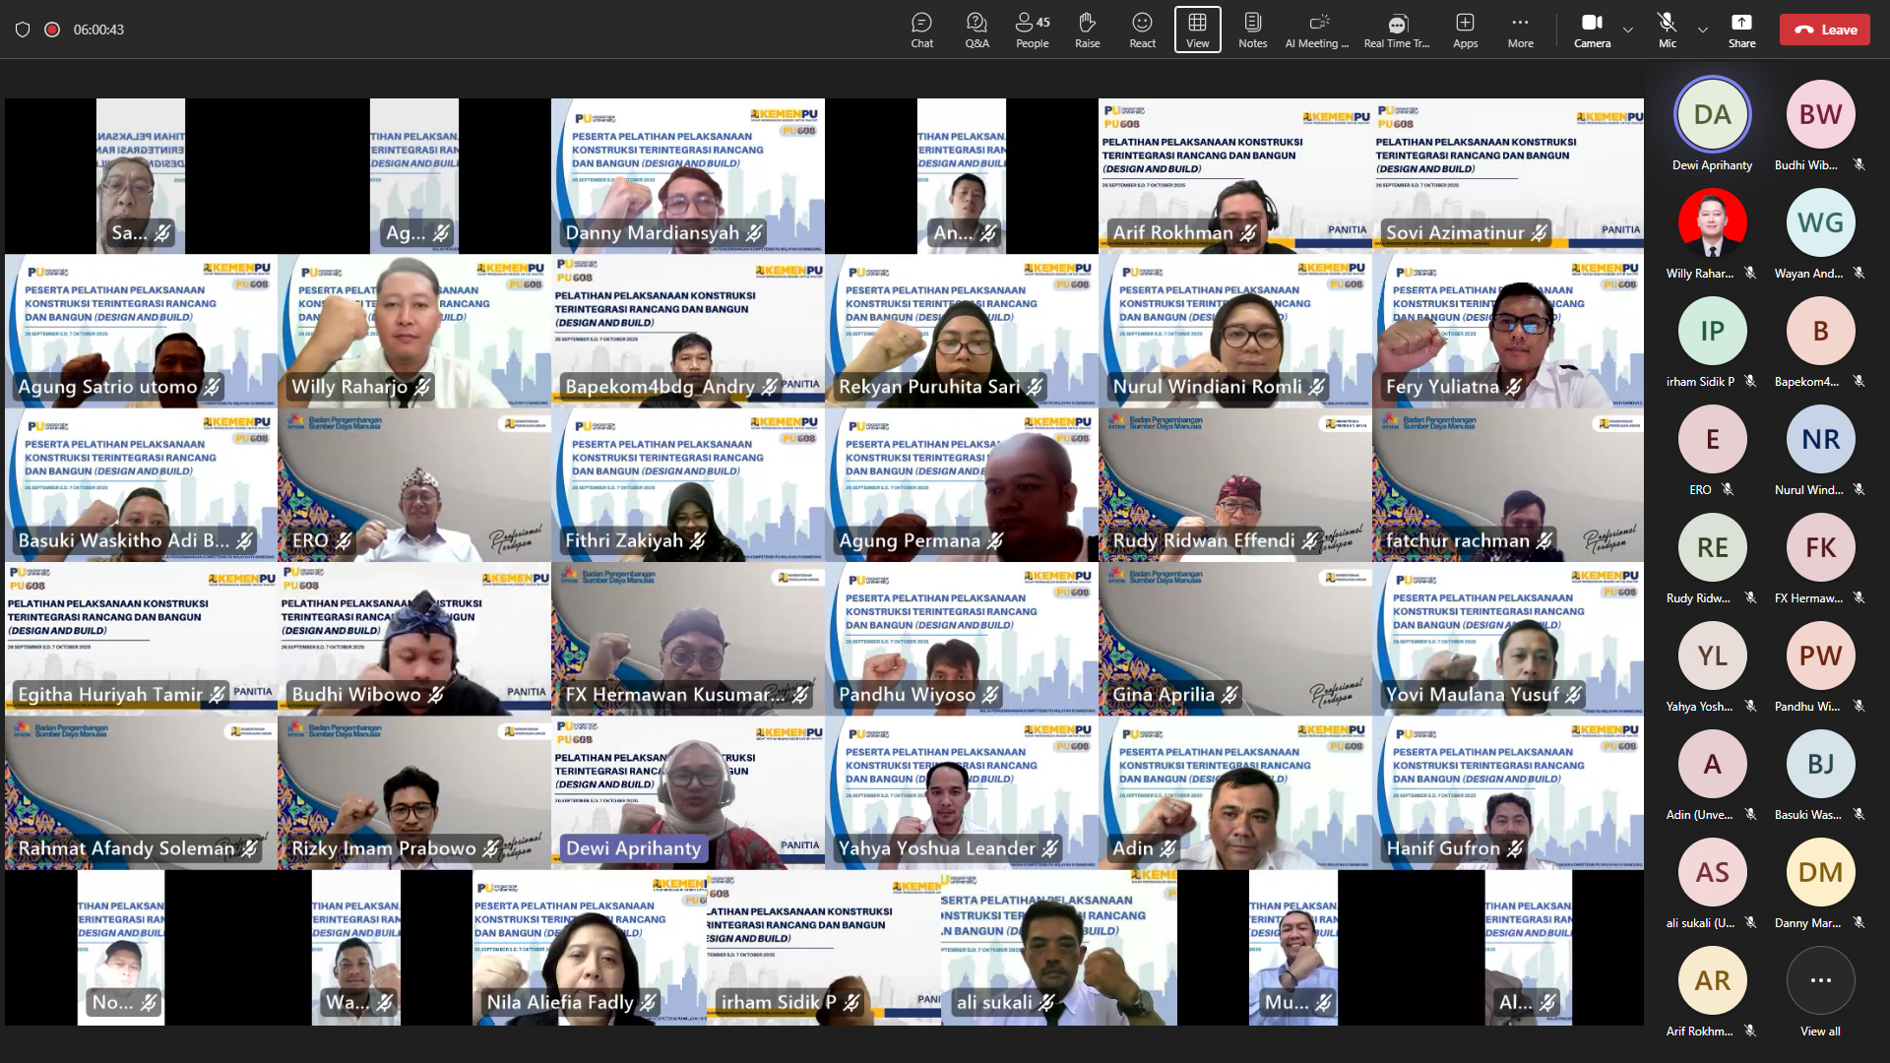Image resolution: width=1890 pixels, height=1063 pixels.
Task: Click the recording indicator icon
Action: click(x=52, y=30)
